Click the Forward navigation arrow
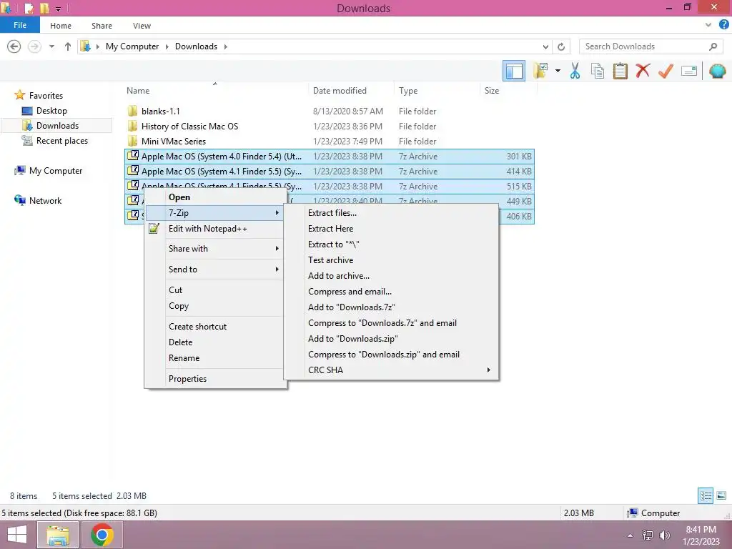The height and width of the screenshot is (549, 732). coord(34,46)
